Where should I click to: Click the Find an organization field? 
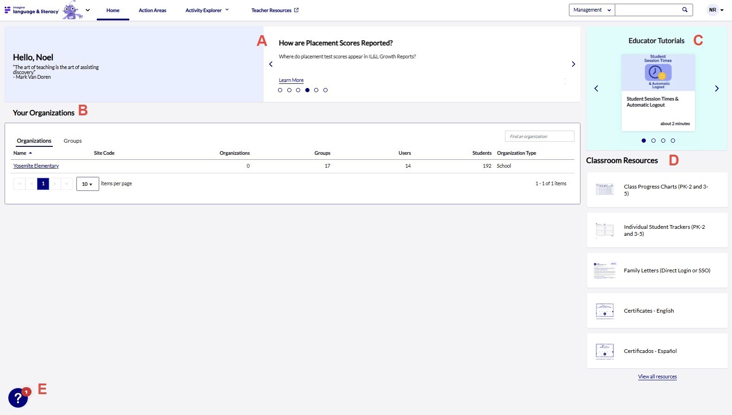click(539, 136)
